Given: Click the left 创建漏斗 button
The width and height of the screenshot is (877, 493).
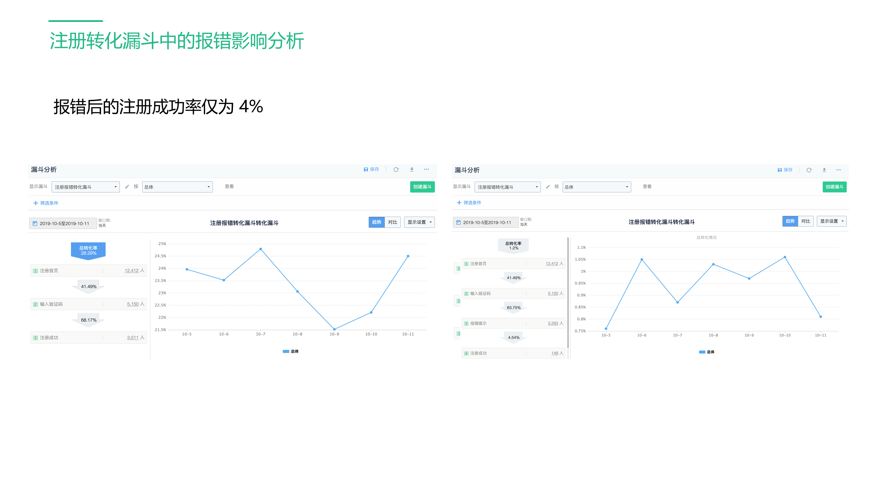Looking at the screenshot, I should point(422,187).
